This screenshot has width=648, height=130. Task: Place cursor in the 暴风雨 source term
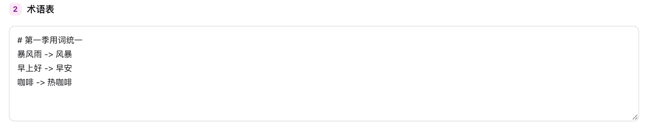tap(30, 54)
